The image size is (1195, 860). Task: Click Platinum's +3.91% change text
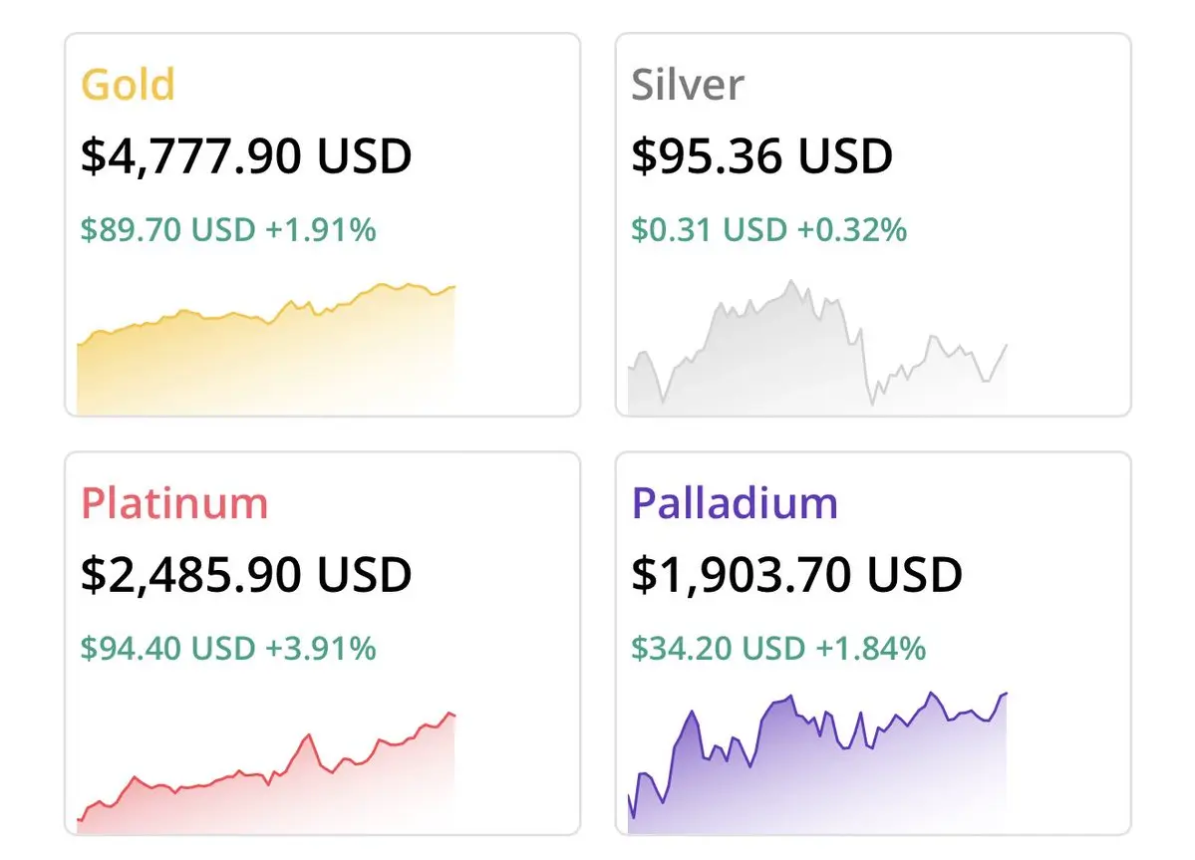coord(321,649)
